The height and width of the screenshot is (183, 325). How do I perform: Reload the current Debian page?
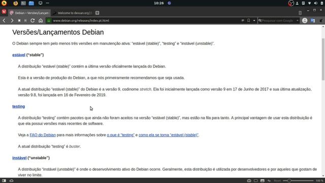(x=32, y=20)
